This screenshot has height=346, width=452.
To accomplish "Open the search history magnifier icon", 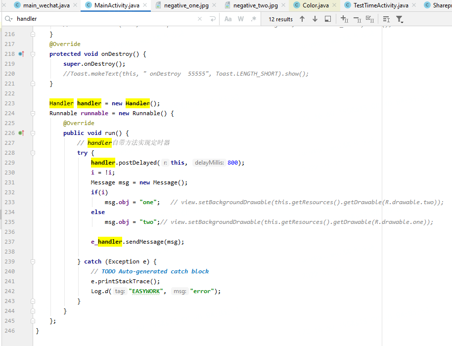I will pyautogui.click(x=8, y=19).
